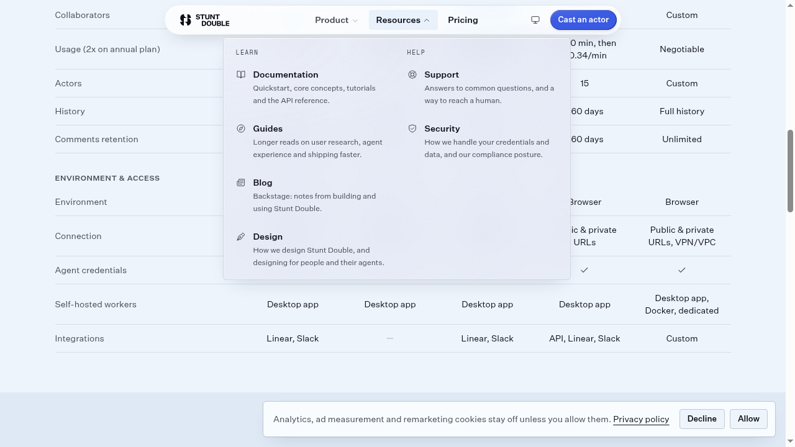Click the History row label
This screenshot has height=447, width=795.
point(70,111)
